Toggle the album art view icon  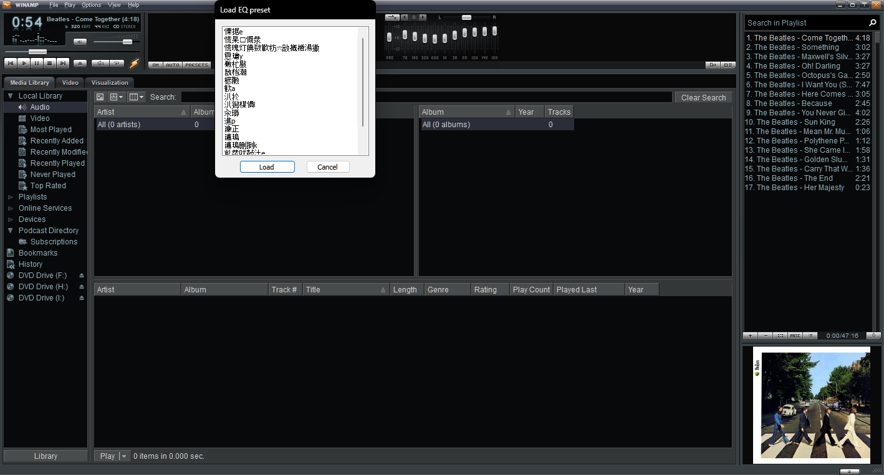[x=100, y=97]
